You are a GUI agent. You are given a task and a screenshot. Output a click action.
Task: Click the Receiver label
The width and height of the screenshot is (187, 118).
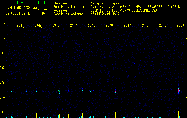(60, 10)
